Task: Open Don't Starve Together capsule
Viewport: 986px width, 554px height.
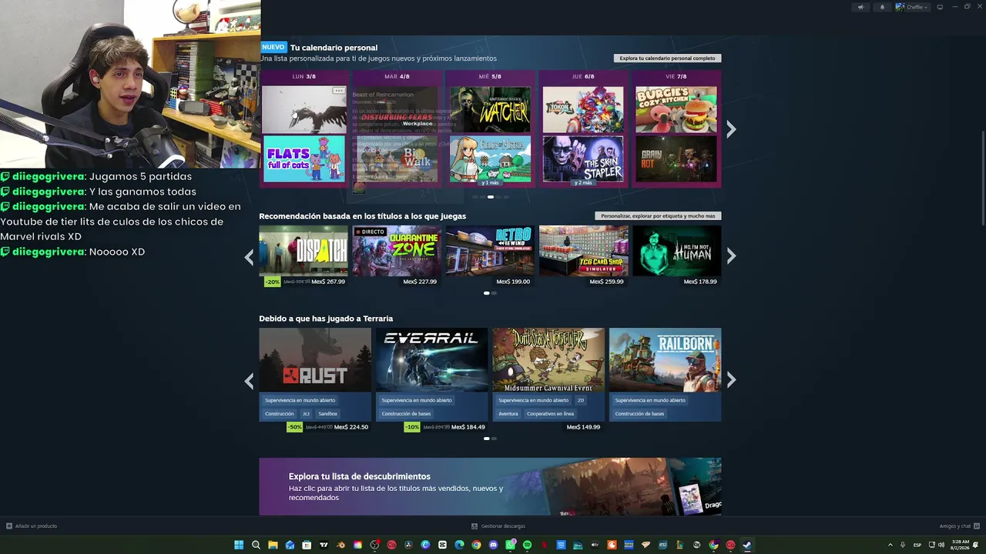Action: (x=548, y=360)
